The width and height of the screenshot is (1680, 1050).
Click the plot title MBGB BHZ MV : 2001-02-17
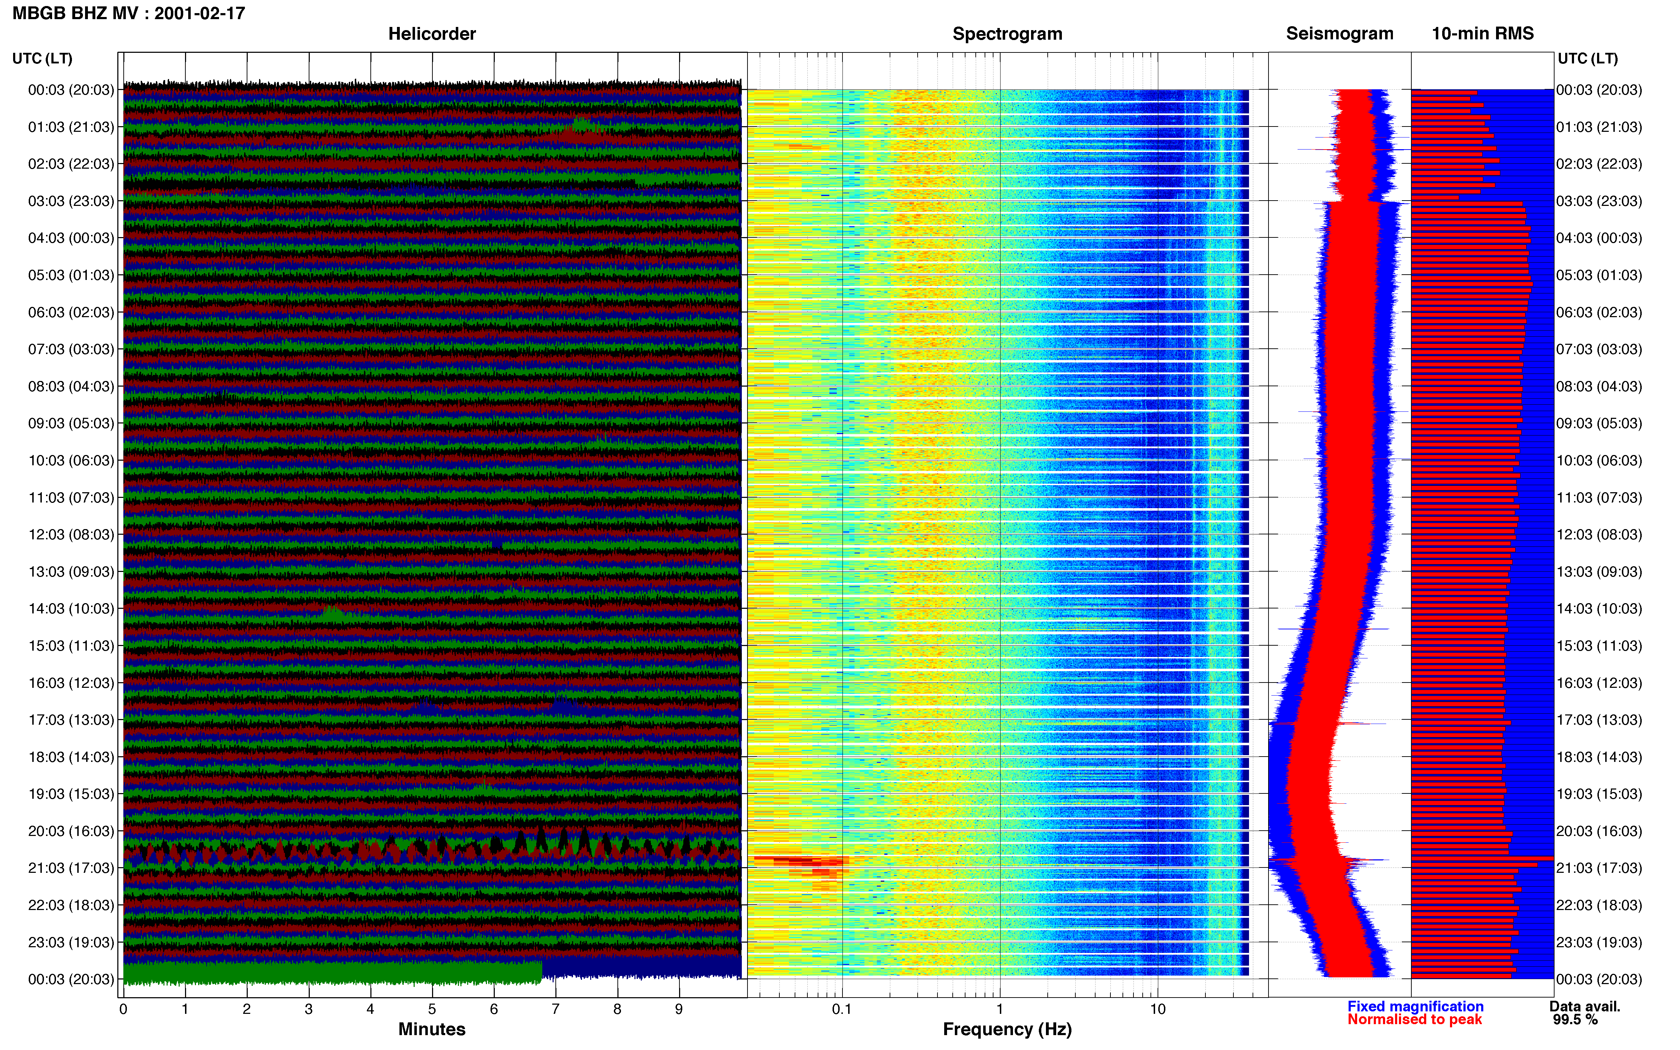tap(129, 13)
